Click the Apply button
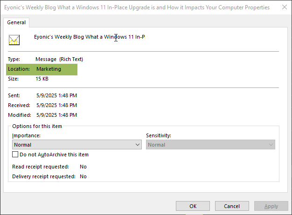This screenshot has width=292, height=215. click(x=271, y=206)
